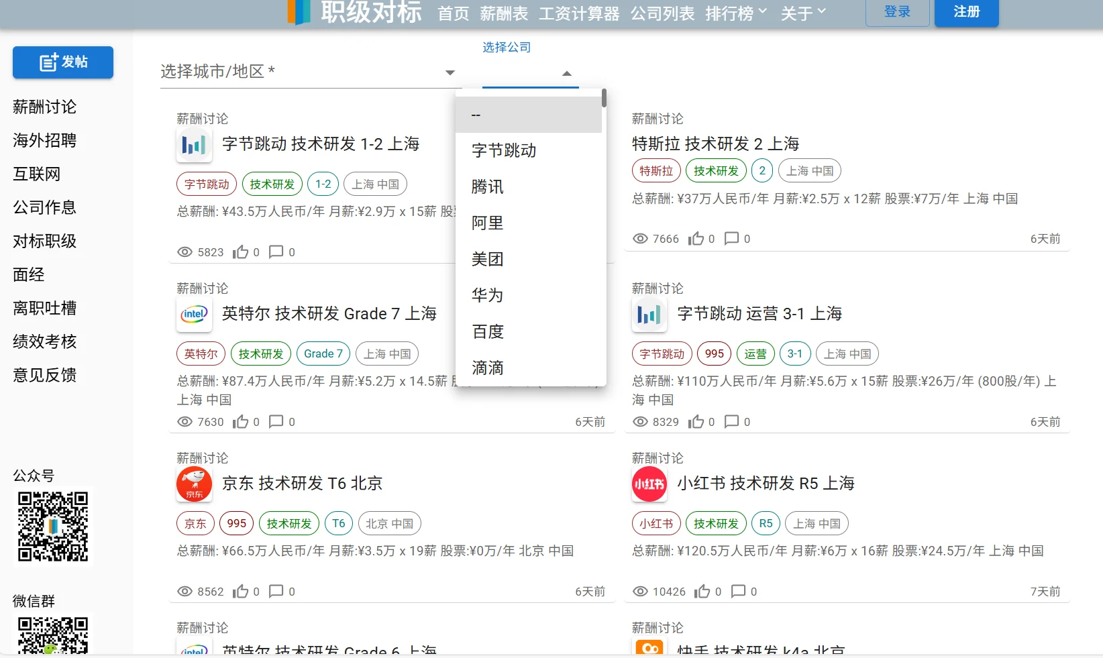
Task: Click the view-count eye icon on 京东 post
Action: (185, 592)
